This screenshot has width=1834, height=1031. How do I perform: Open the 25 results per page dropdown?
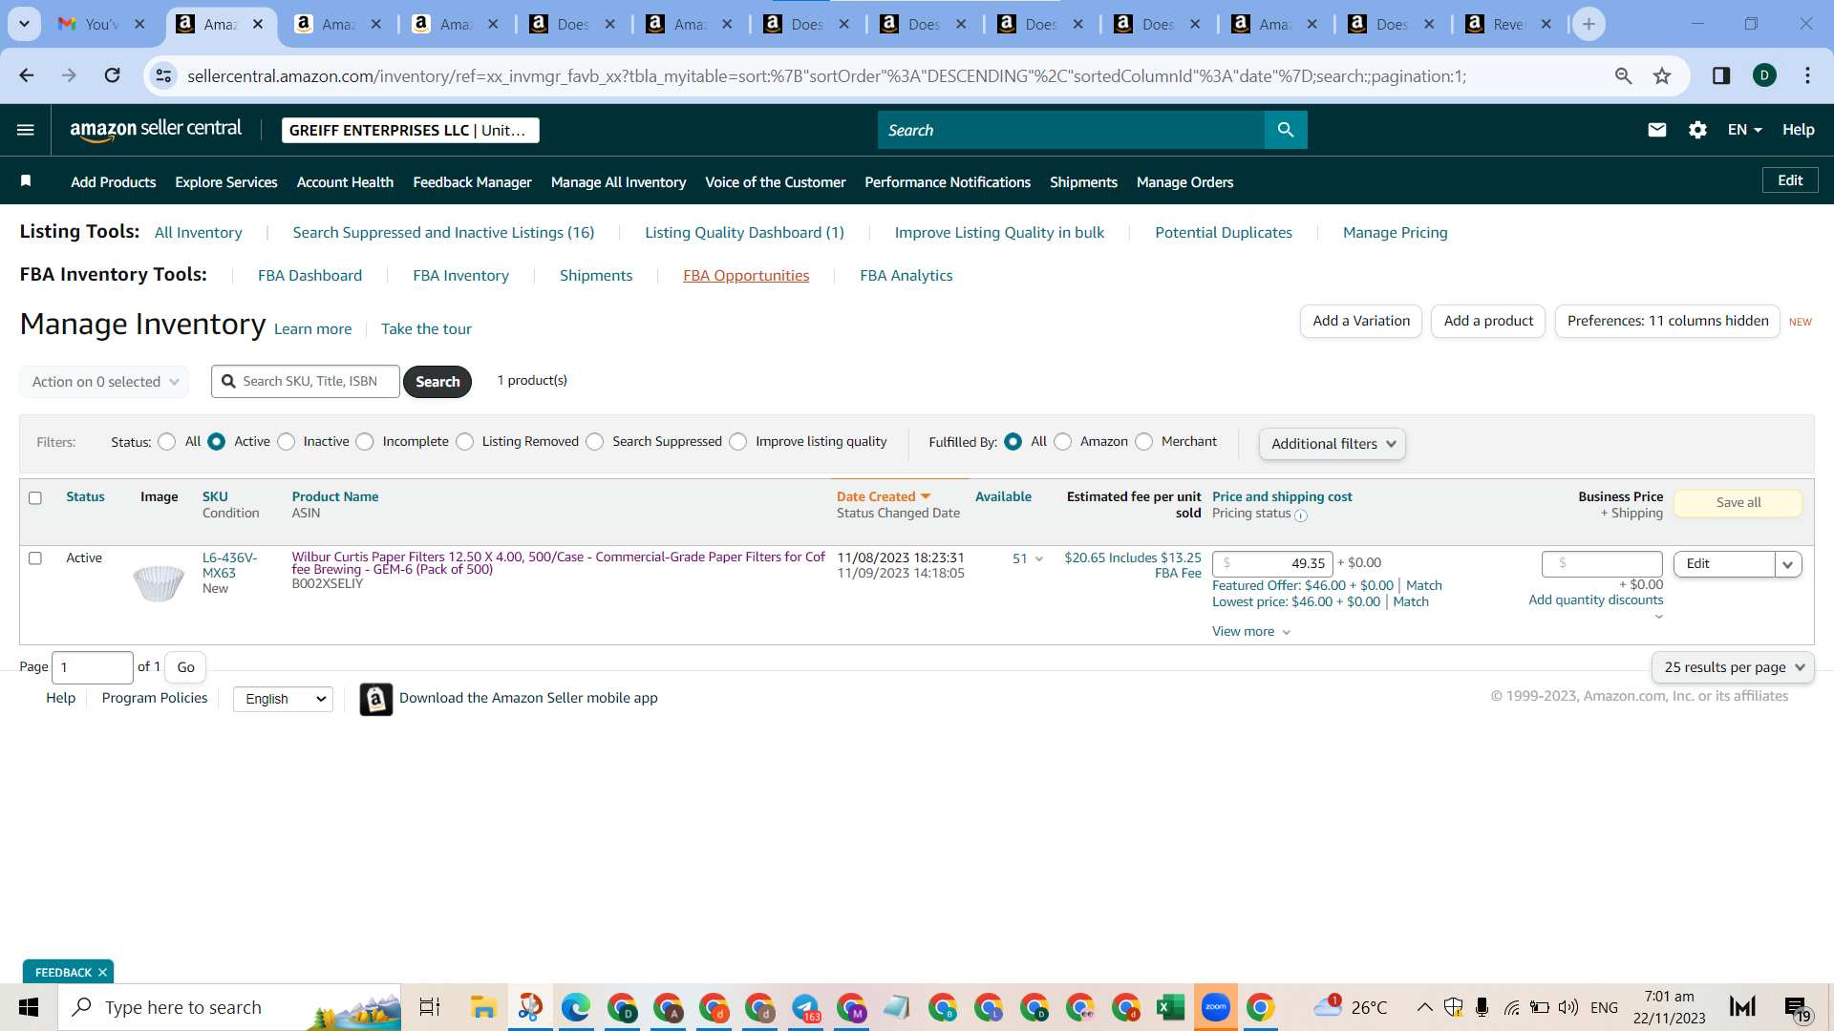pos(1733,667)
